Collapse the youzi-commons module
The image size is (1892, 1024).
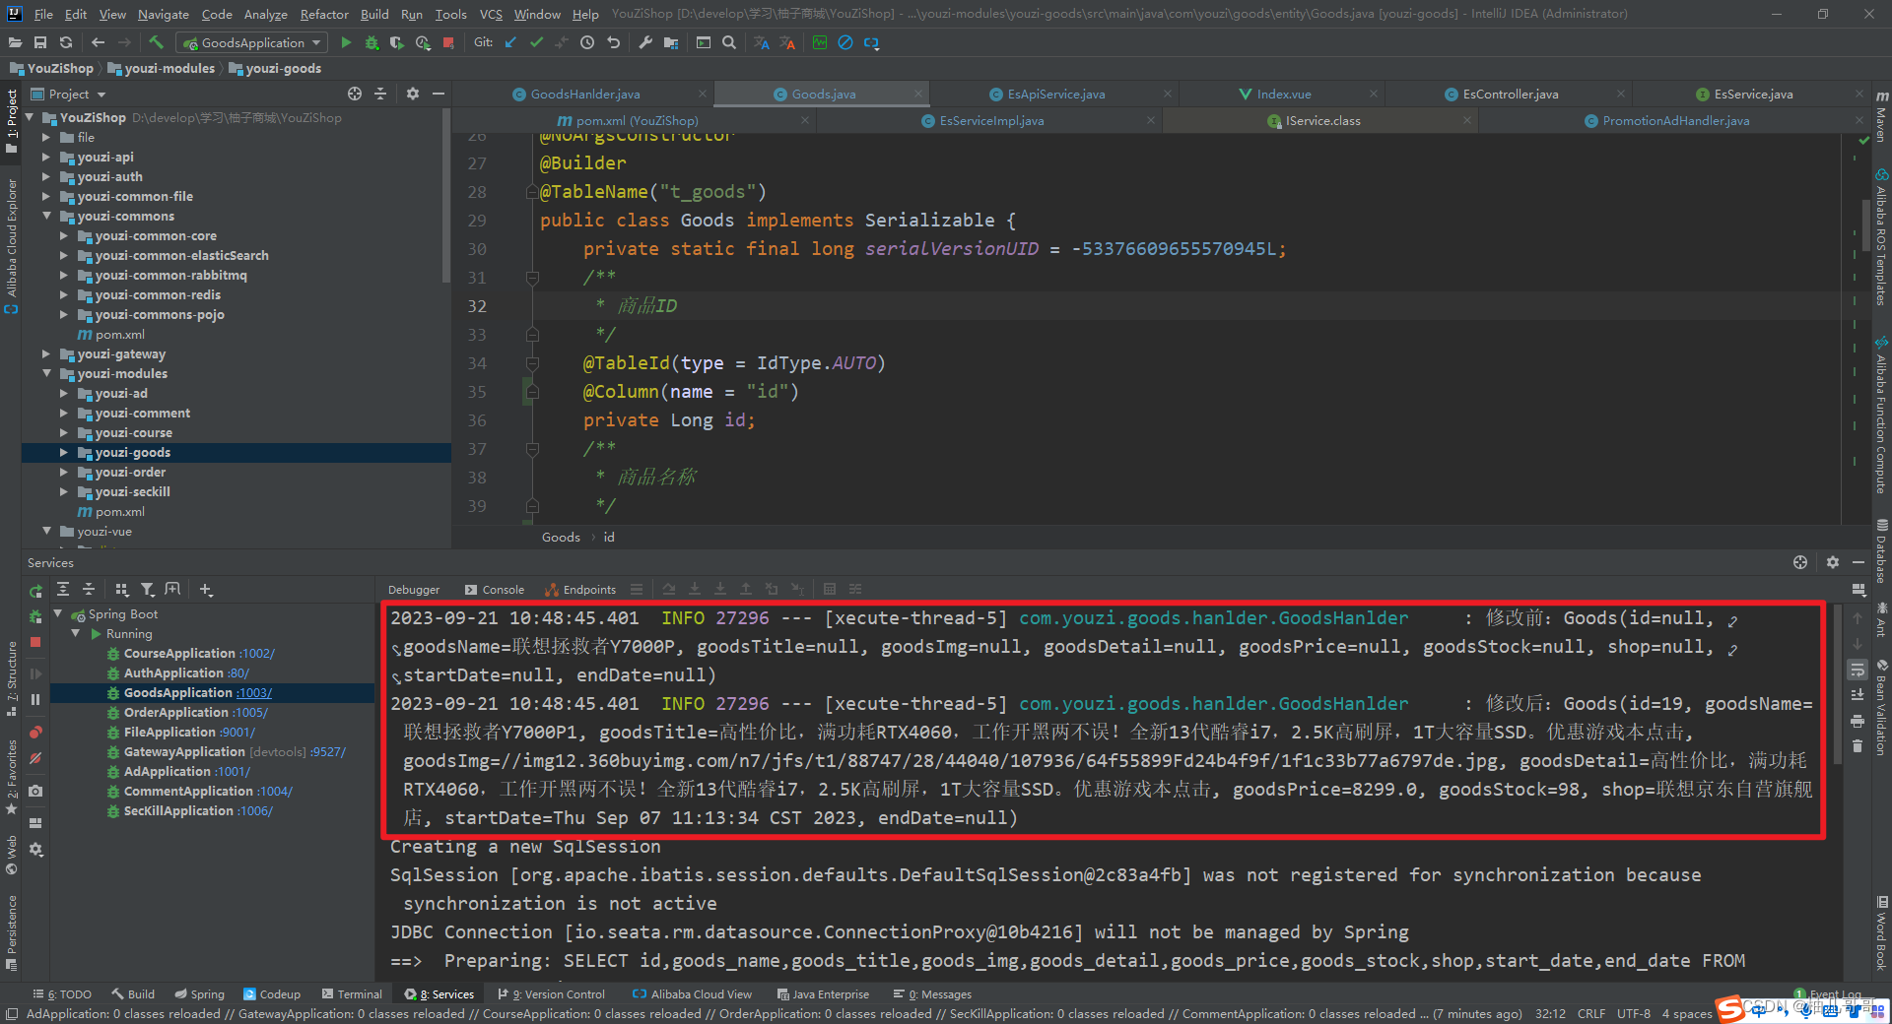(x=45, y=216)
